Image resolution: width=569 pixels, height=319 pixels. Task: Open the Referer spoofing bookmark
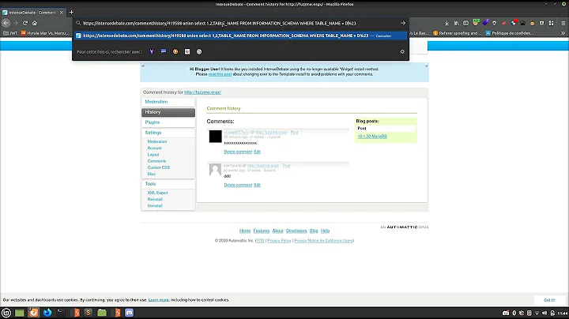click(x=458, y=33)
